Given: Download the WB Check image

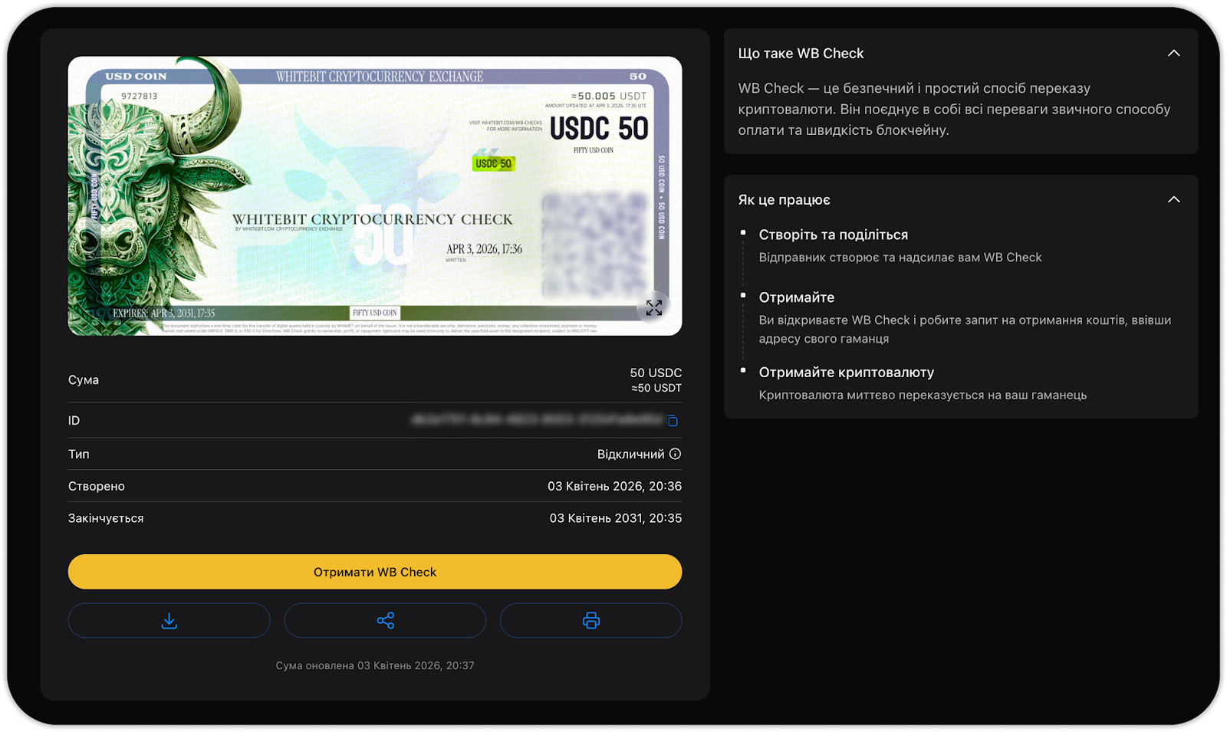Looking at the screenshot, I should tap(169, 620).
